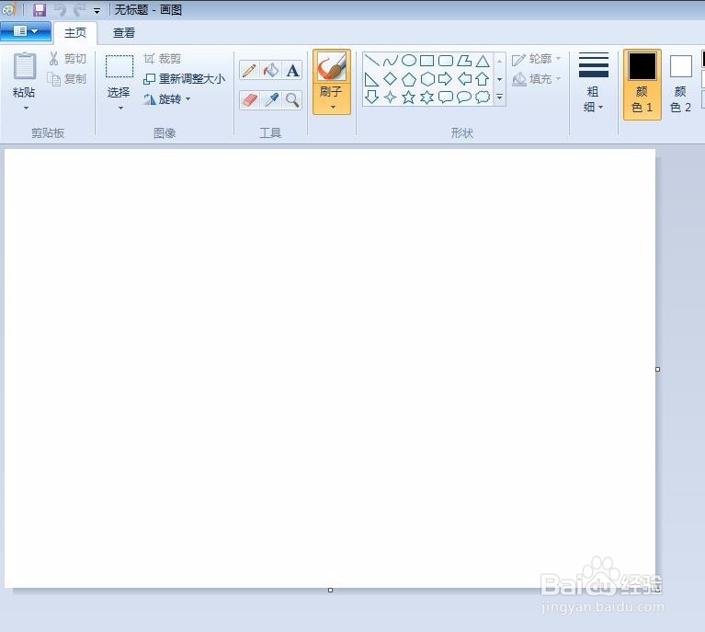Viewport: 705px width, 632px height.
Task: Pick the right triangle shape
Action: [x=371, y=79]
